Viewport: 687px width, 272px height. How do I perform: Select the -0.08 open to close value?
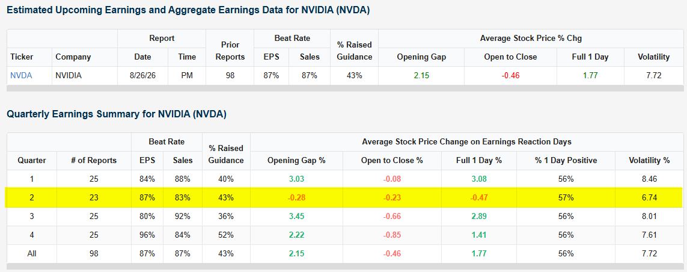pyautogui.click(x=392, y=179)
